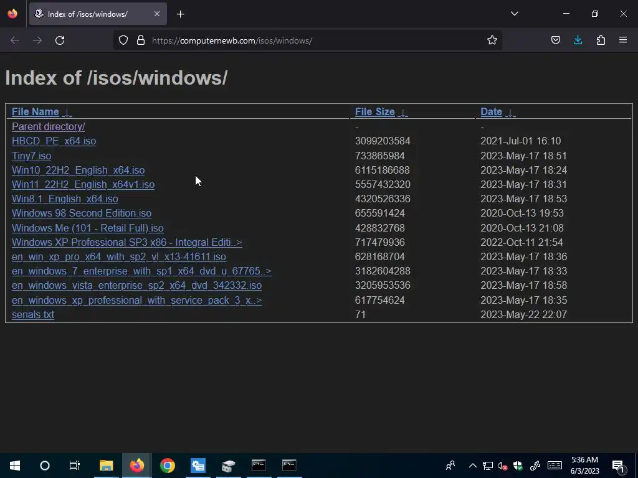Open File Explorer from taskbar

(106, 466)
